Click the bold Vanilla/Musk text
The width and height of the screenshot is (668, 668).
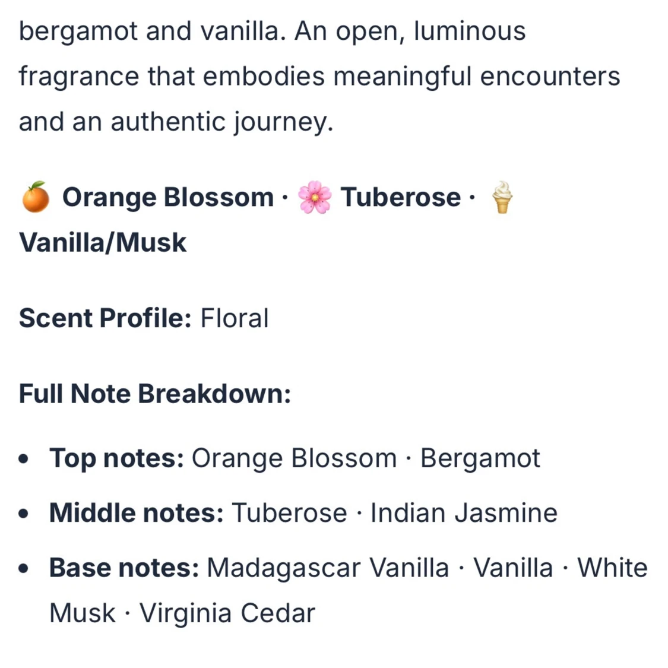(103, 242)
